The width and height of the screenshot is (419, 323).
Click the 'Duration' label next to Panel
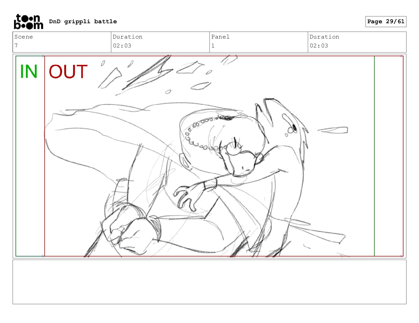point(324,37)
